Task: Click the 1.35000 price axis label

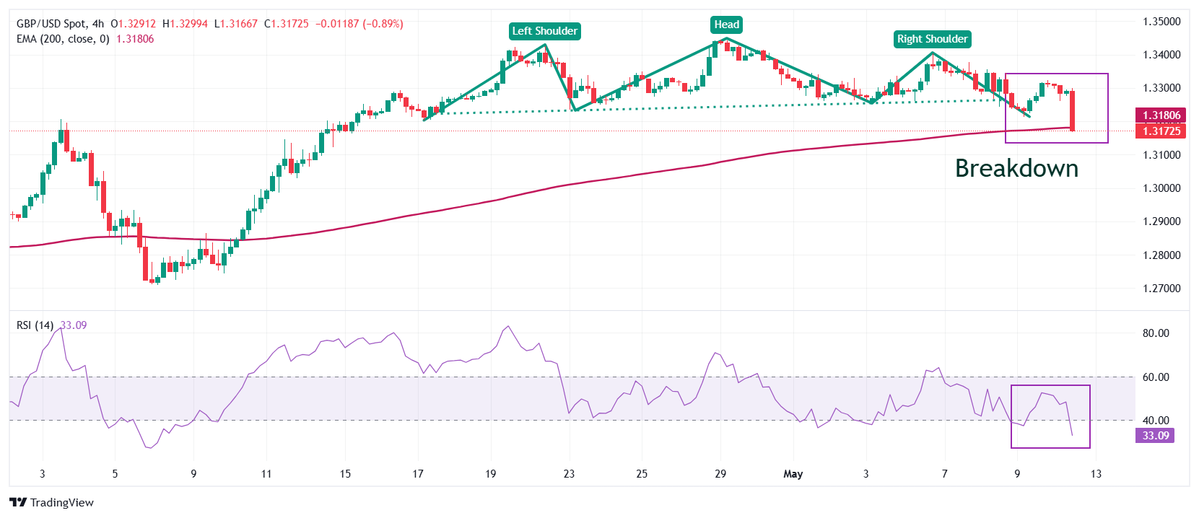Action: tap(1161, 22)
